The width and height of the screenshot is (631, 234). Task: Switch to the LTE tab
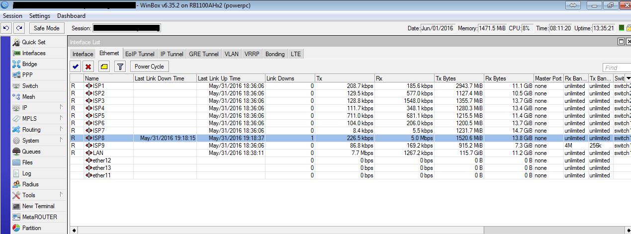point(296,54)
